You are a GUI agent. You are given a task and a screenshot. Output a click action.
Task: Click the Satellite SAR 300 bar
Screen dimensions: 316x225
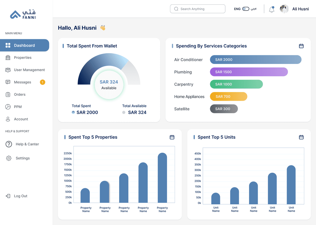(x=224, y=109)
